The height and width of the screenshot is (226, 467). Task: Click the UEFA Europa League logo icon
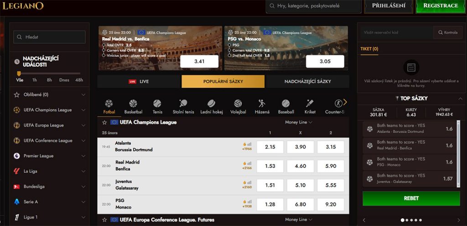(17, 125)
